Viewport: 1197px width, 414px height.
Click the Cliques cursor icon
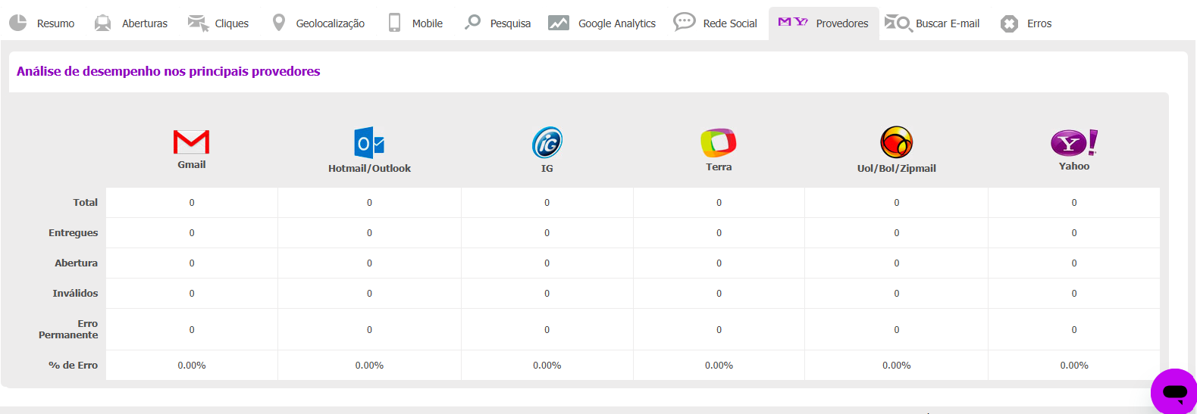198,23
